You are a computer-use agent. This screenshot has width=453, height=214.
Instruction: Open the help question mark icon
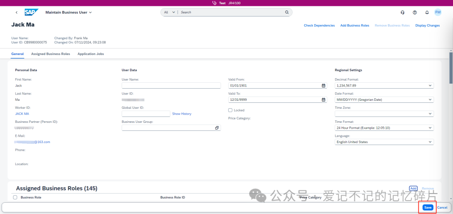tap(415, 13)
